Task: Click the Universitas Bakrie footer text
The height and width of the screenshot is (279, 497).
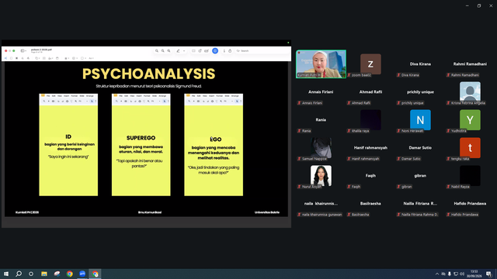Action: [267, 212]
